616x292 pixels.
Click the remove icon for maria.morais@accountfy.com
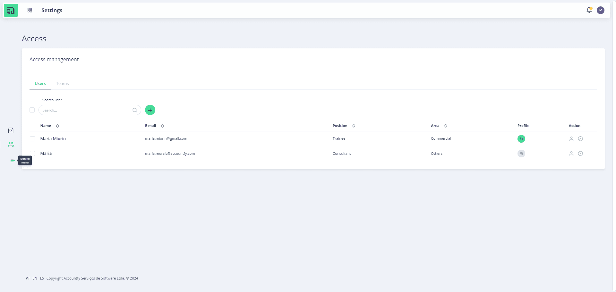pos(580,154)
